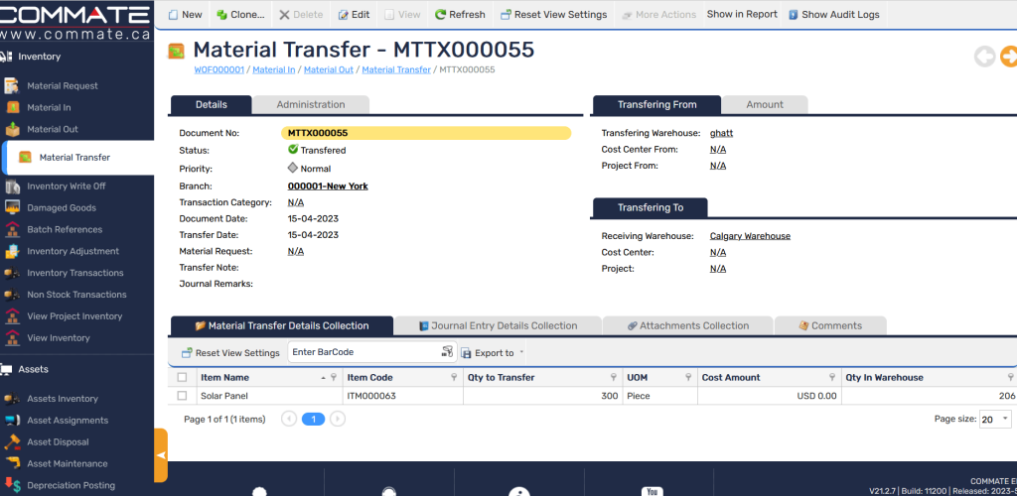
Task: Open the Calgary Warehouse link
Action: 750,236
